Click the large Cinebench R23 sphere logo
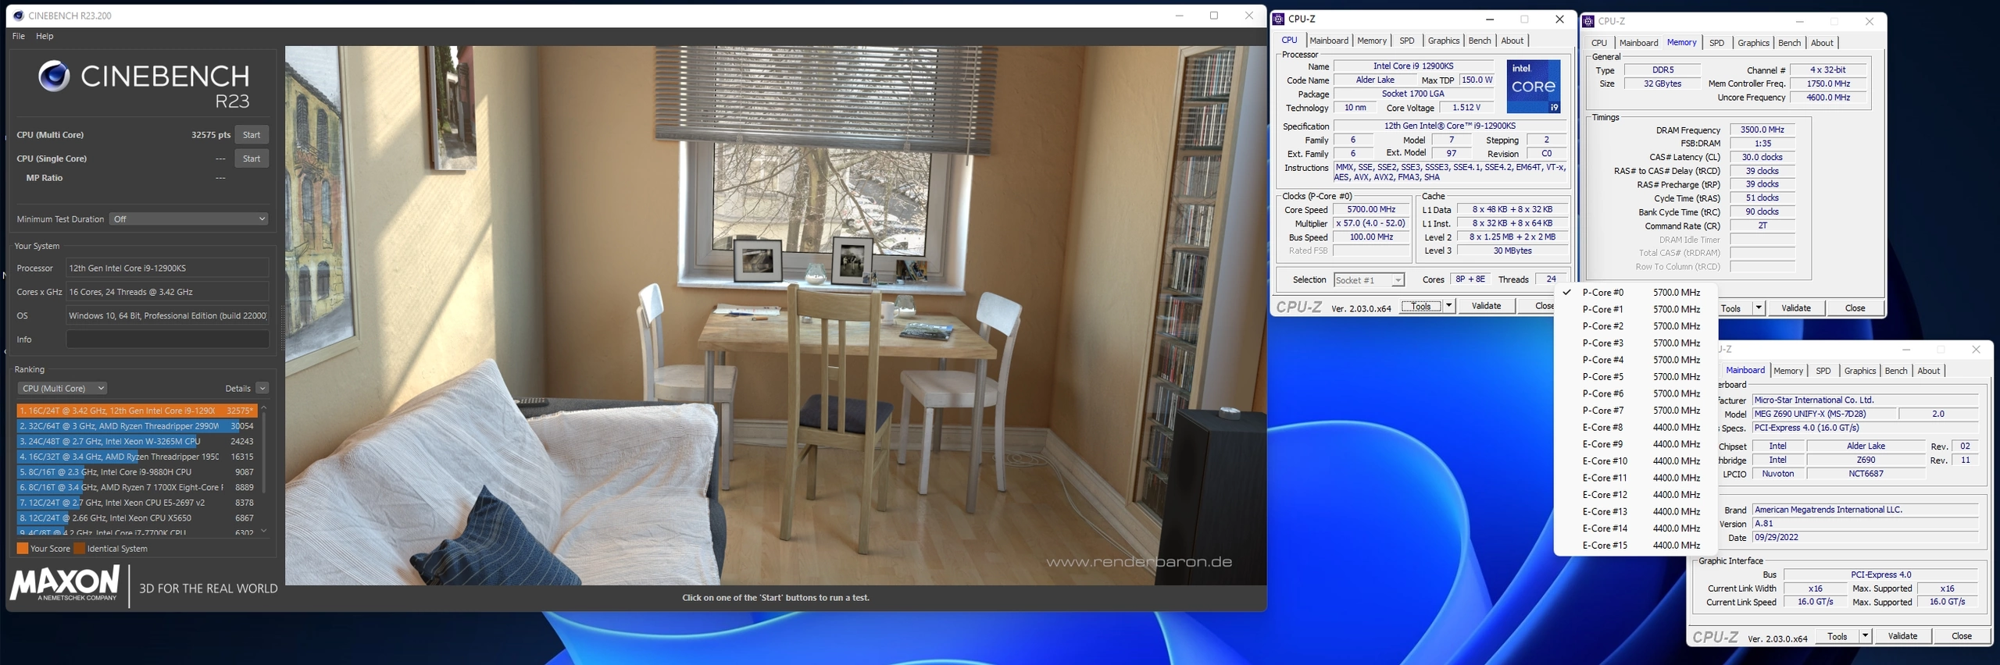The image size is (2000, 665). 54,76
